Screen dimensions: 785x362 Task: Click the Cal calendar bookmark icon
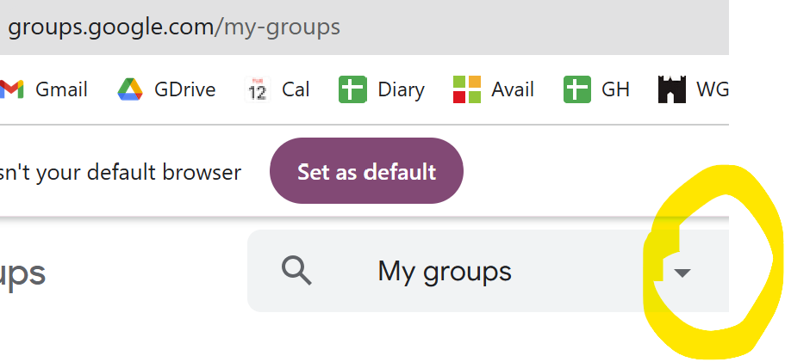tap(258, 89)
